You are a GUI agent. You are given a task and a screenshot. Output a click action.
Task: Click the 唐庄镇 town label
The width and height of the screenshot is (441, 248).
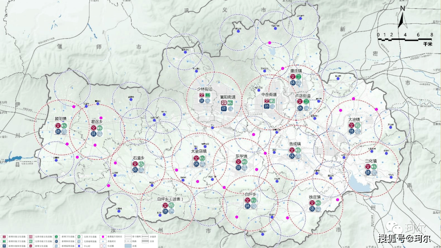296,71
